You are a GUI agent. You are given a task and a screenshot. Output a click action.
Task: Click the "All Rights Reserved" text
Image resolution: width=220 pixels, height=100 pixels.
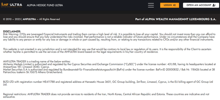[x=50, y=19]
